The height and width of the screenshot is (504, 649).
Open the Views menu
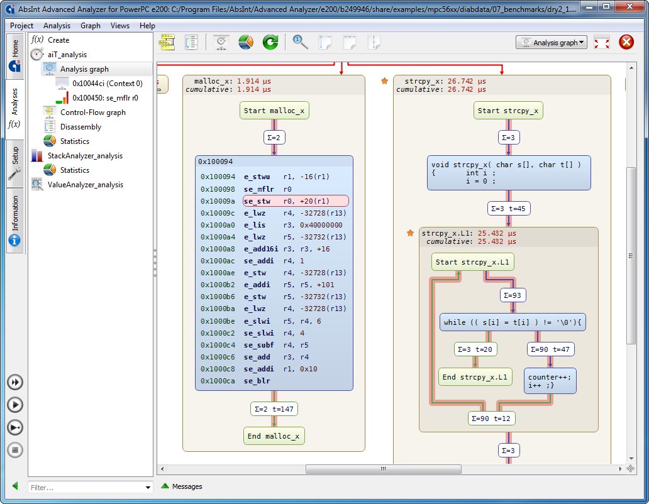point(119,26)
